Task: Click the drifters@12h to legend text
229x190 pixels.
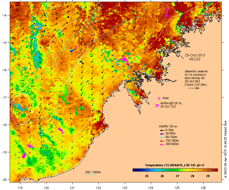Action: [x=171, y=103]
